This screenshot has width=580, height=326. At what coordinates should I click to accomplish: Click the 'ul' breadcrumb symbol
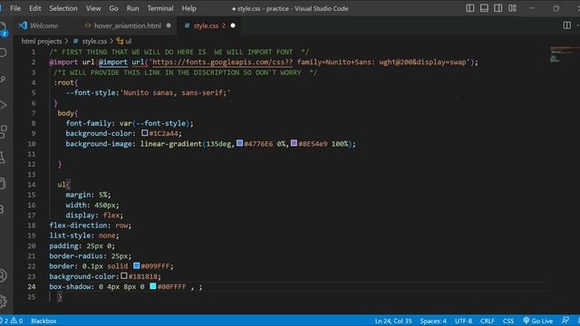pyautogui.click(x=128, y=41)
